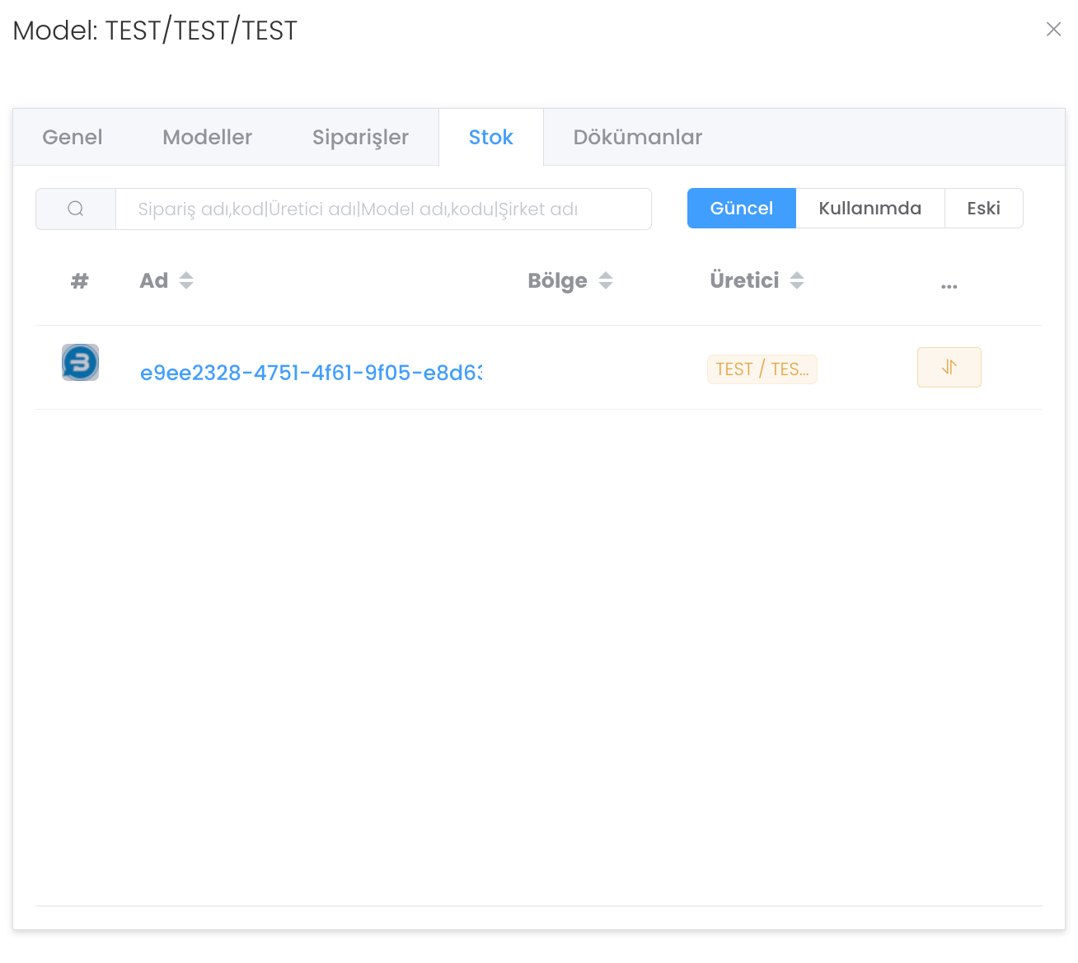Focus the Sipariş adı search field
The image size is (1078, 963).
[383, 209]
